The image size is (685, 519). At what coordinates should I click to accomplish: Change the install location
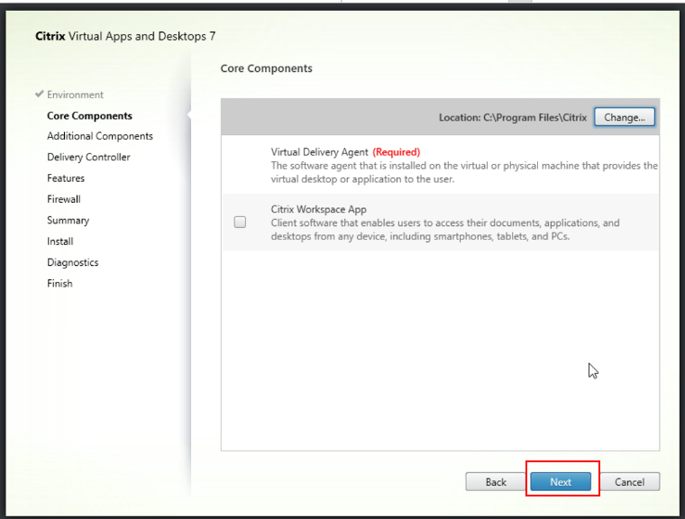click(625, 117)
